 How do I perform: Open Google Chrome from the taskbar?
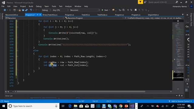[121, 106]
